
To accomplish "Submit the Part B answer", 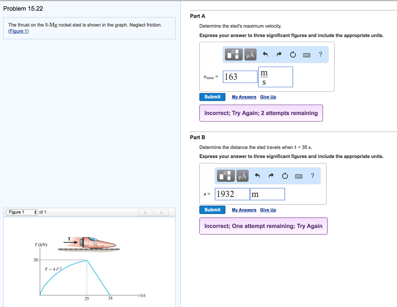I will (x=212, y=210).
